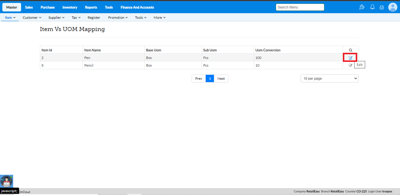Open the Inventory main menu
Screen dimensions: 400x195
coord(70,7)
